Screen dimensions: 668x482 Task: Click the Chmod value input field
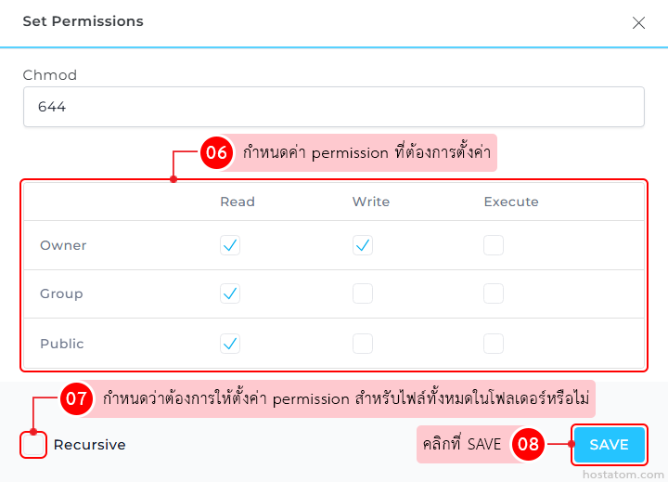tap(333, 107)
